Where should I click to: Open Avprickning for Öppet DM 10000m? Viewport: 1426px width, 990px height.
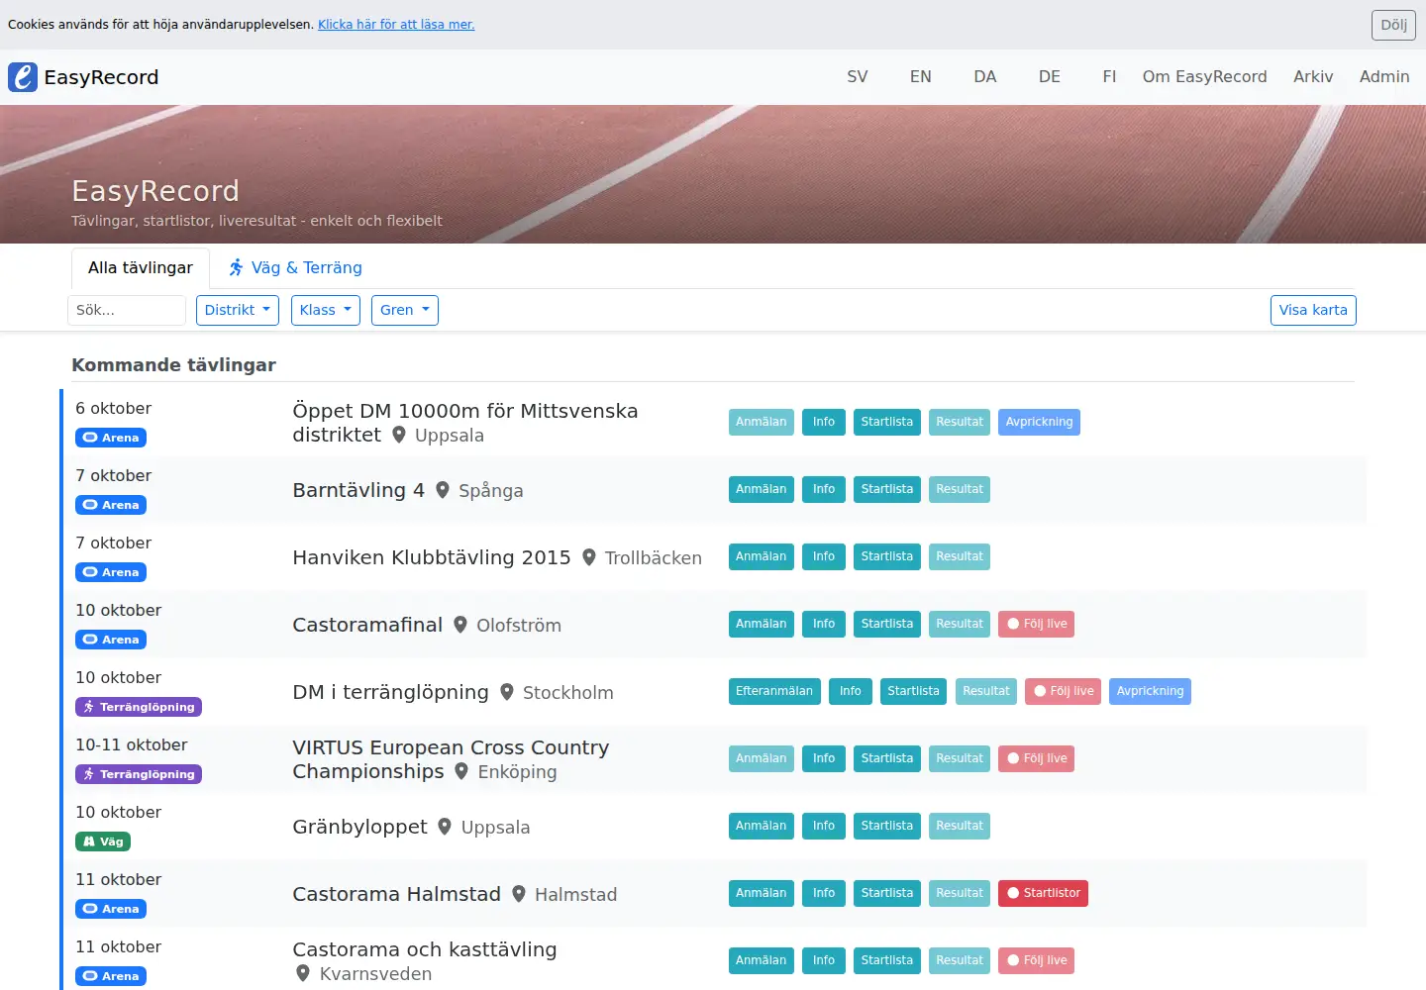(x=1039, y=422)
